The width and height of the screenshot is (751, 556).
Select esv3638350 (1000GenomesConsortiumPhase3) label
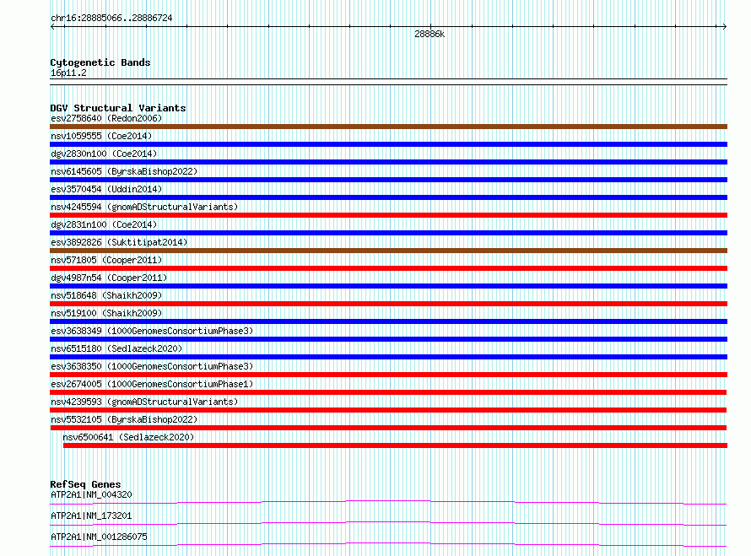point(152,366)
